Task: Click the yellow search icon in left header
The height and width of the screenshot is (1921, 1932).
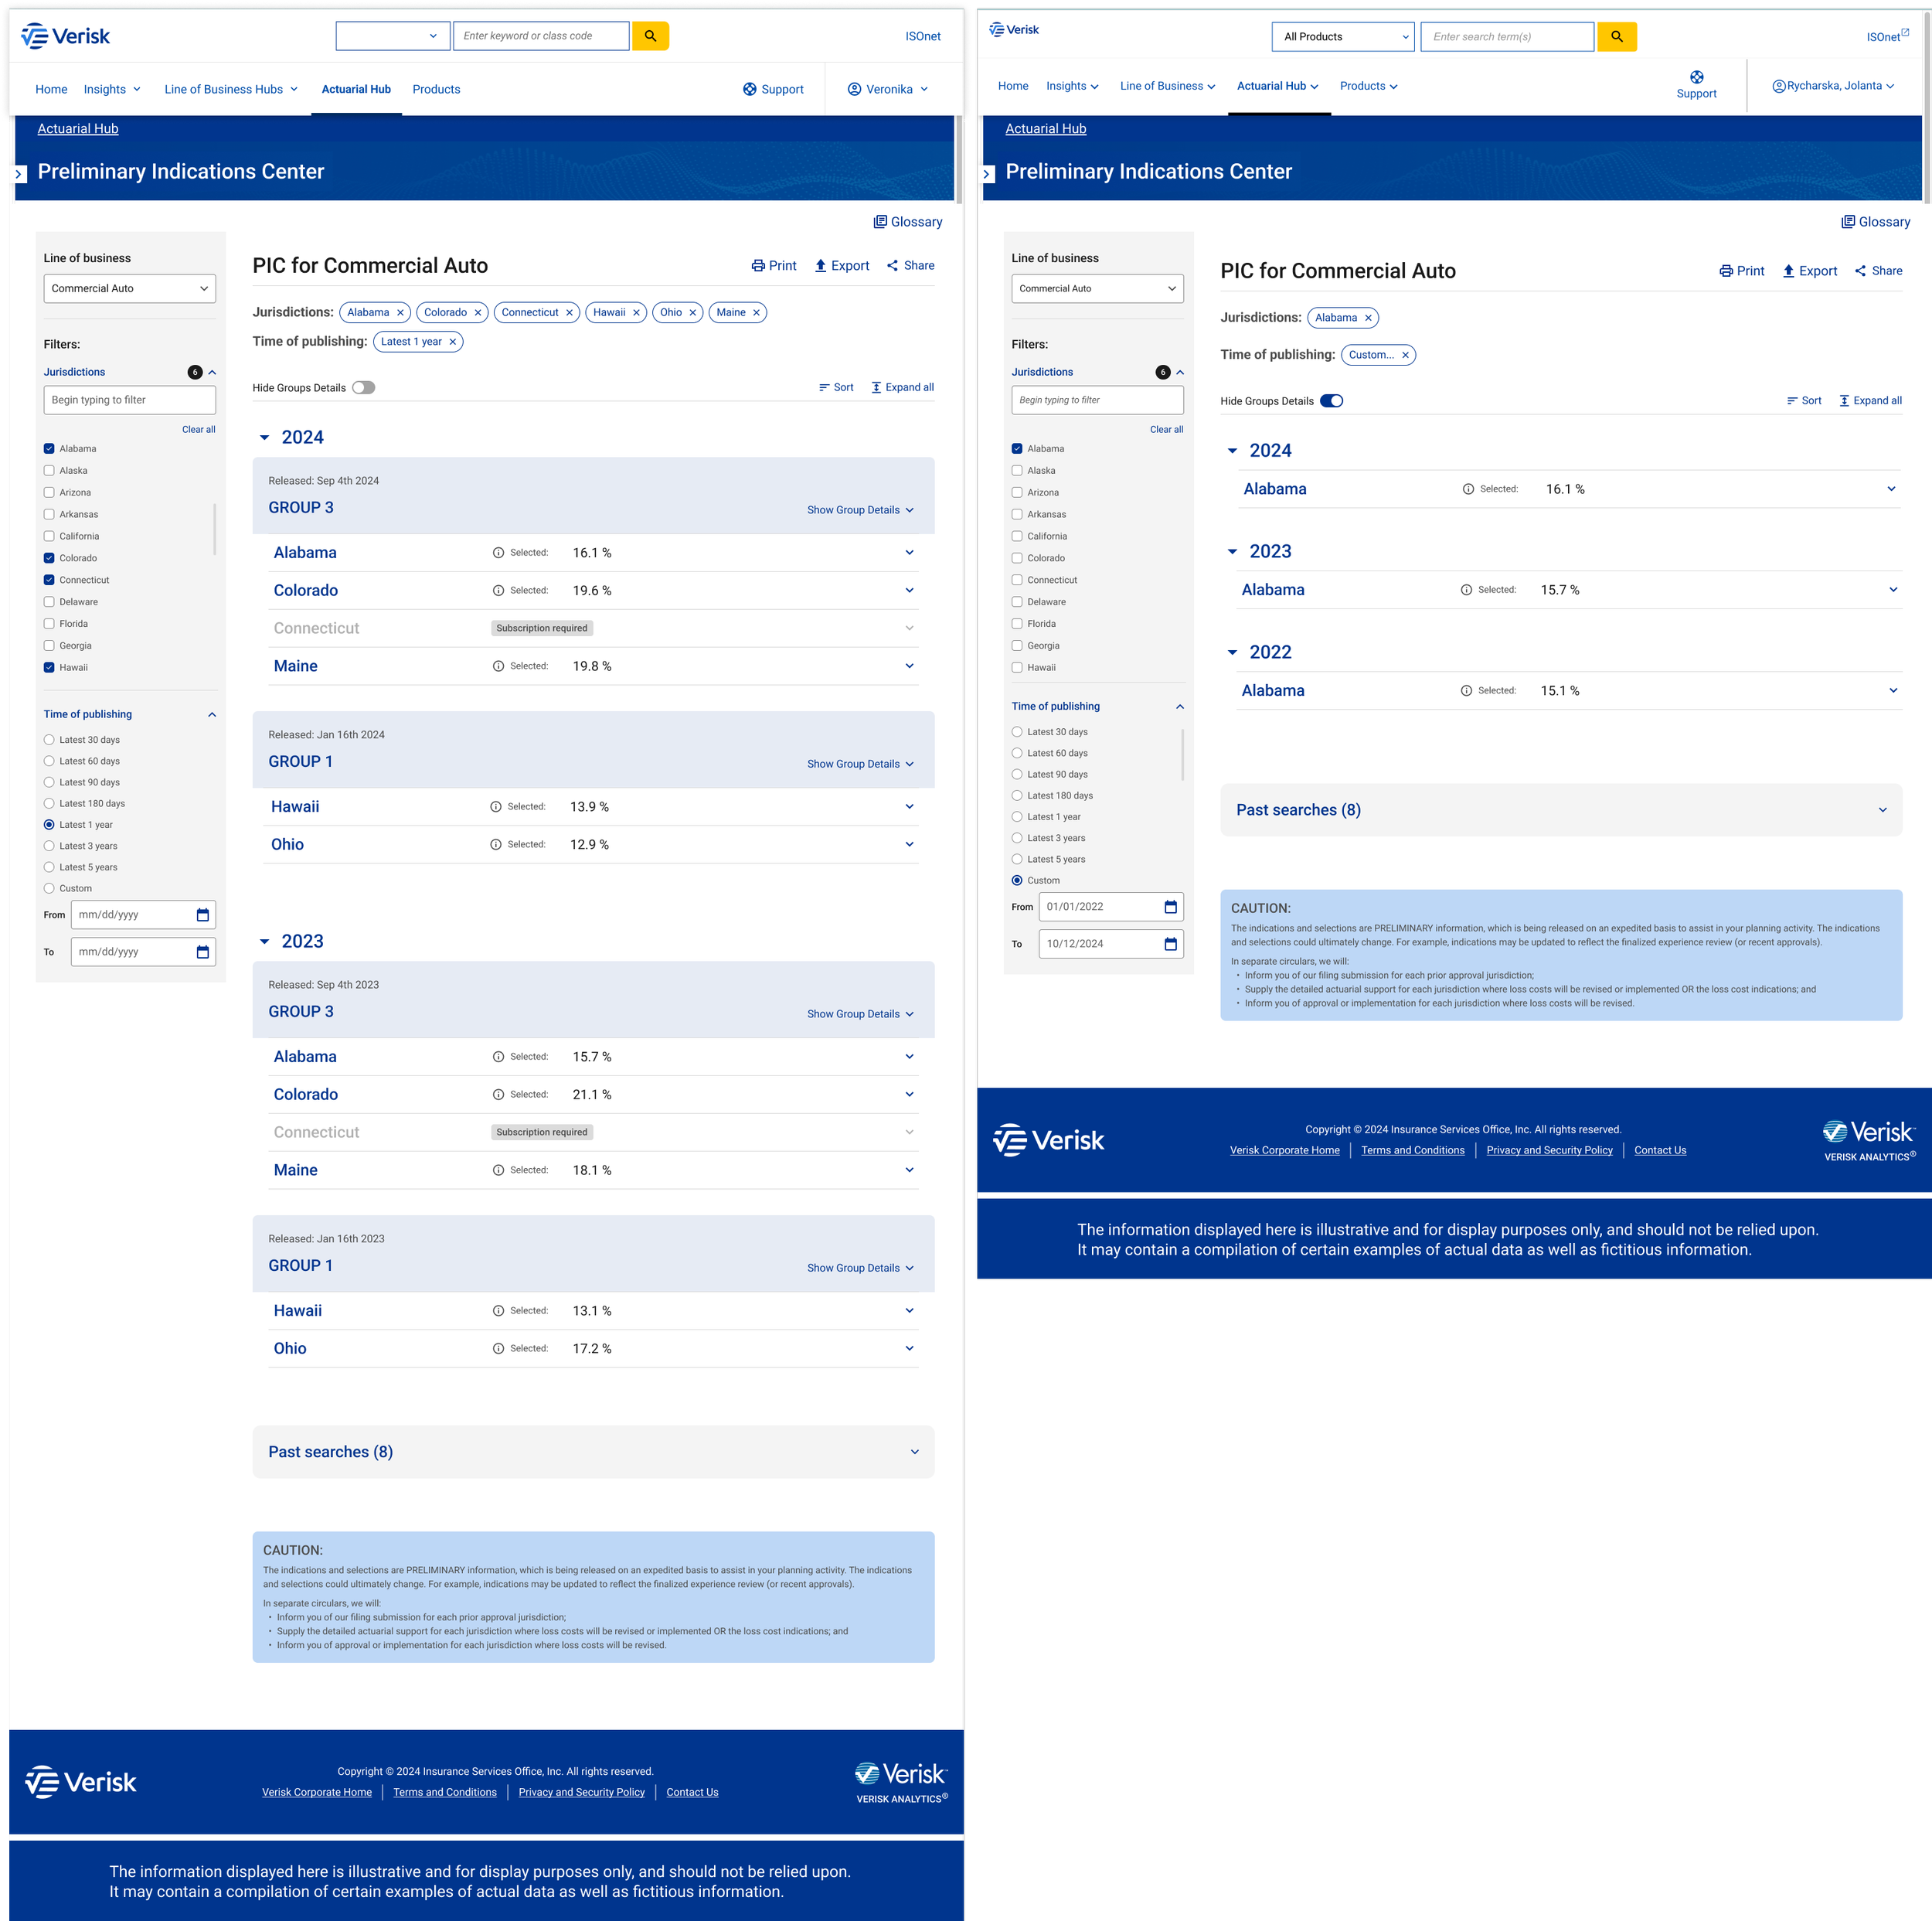Action: [x=650, y=36]
